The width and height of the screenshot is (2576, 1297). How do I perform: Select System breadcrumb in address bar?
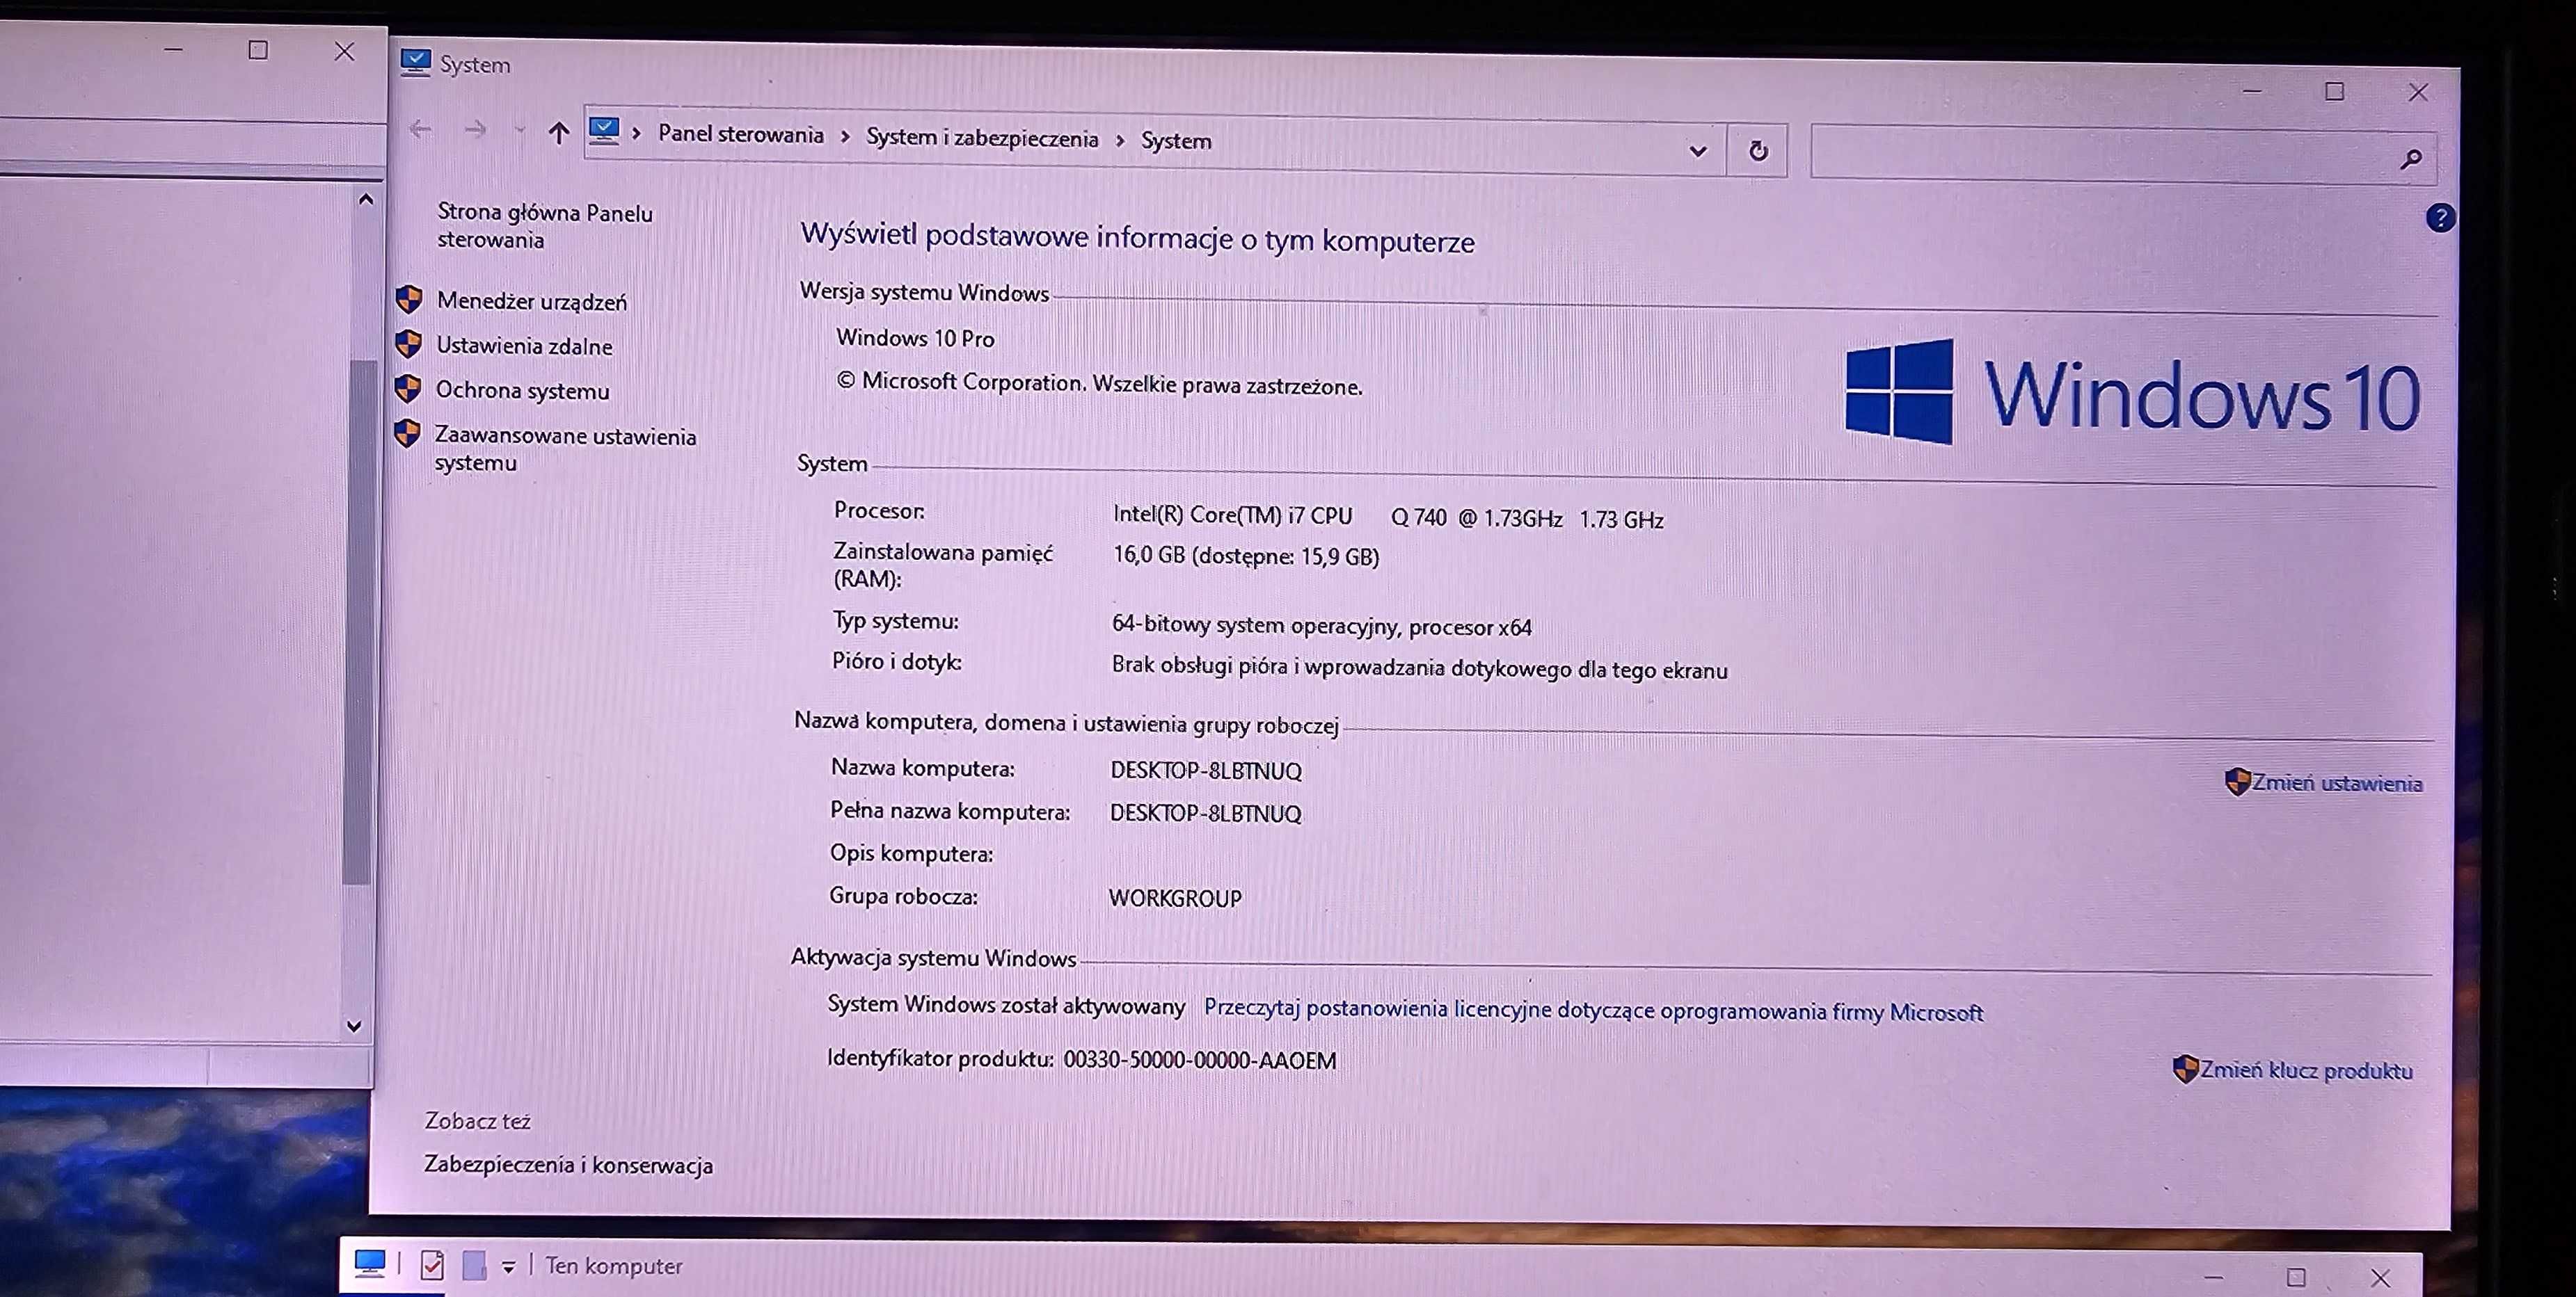click(1176, 141)
